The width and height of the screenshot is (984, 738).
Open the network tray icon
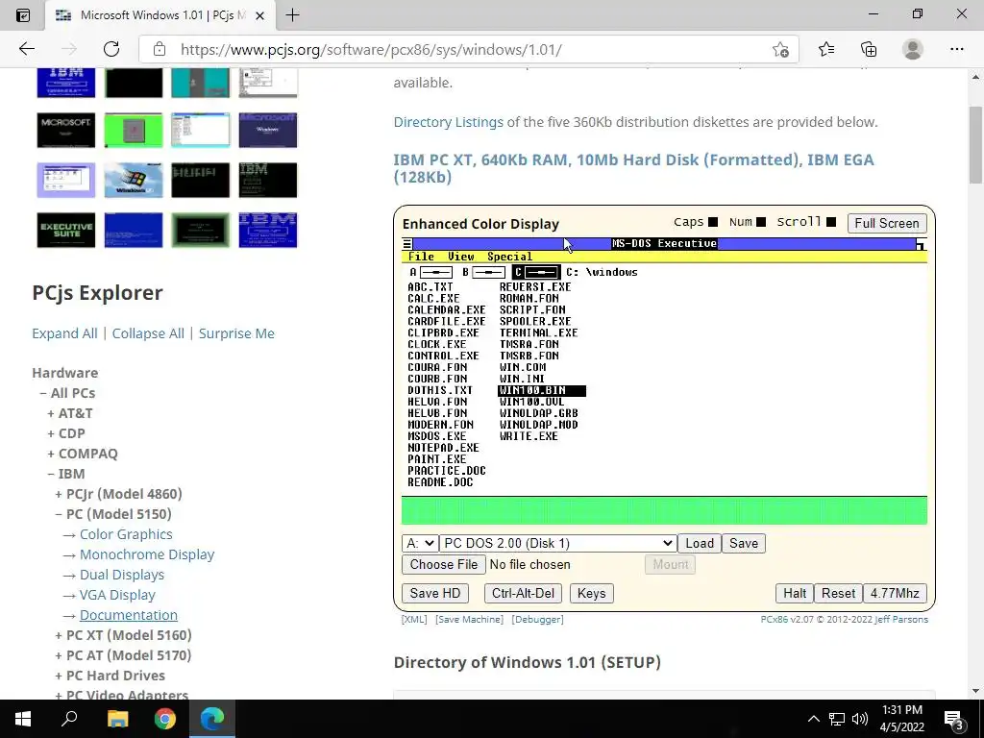tap(837, 719)
